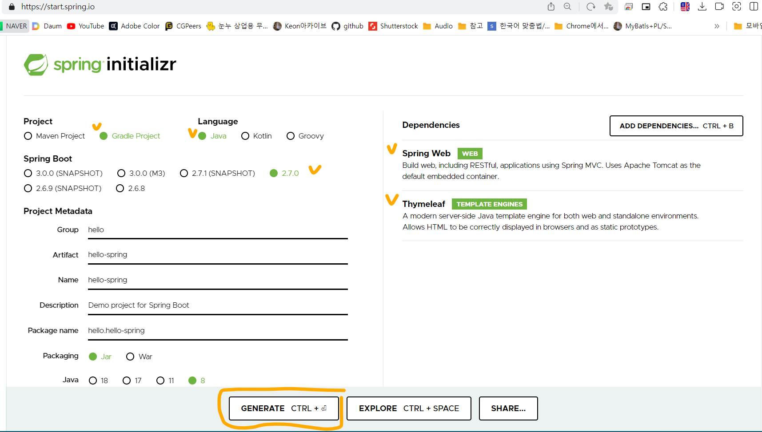
Task: Open the downloads arrow icon
Action: (702, 7)
